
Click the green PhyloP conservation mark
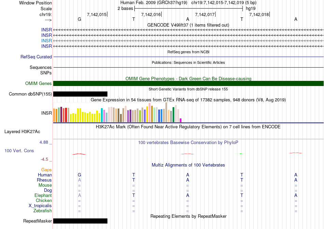coord(241,154)
